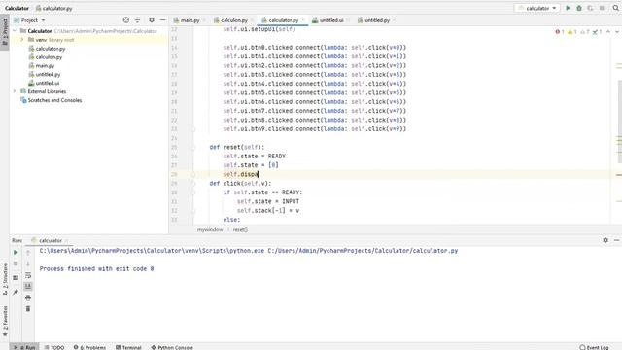Collapse all icon in Project panel header
The image size is (622, 350).
point(137,19)
